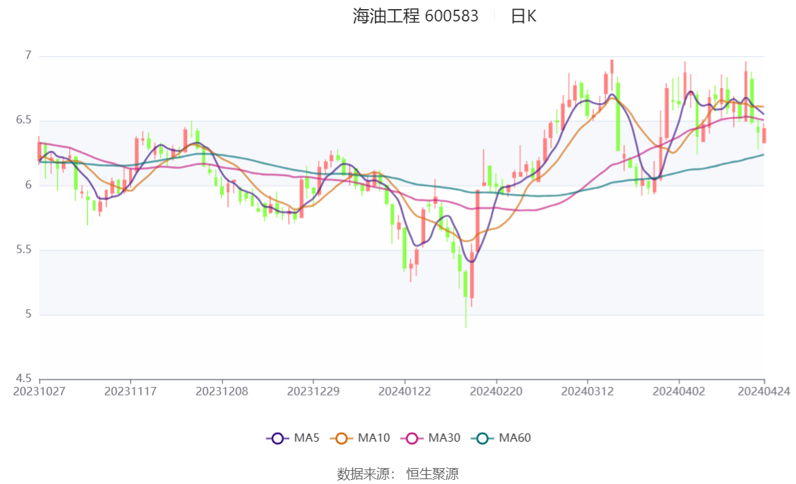Click the 海油工程 600583 stock title
This screenshot has height=484, width=796.
tap(415, 16)
